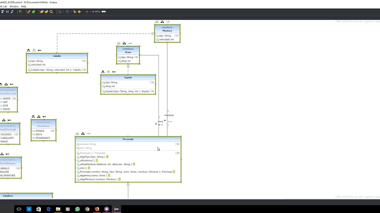Click the white box icon after zoom field
Screen dimensions: 380x213
coord(104,11)
